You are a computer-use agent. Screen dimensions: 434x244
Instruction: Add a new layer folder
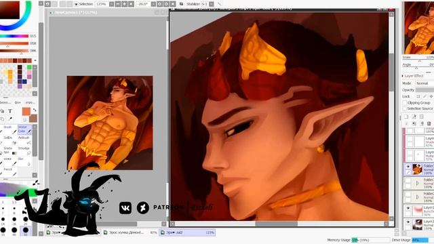(421, 117)
